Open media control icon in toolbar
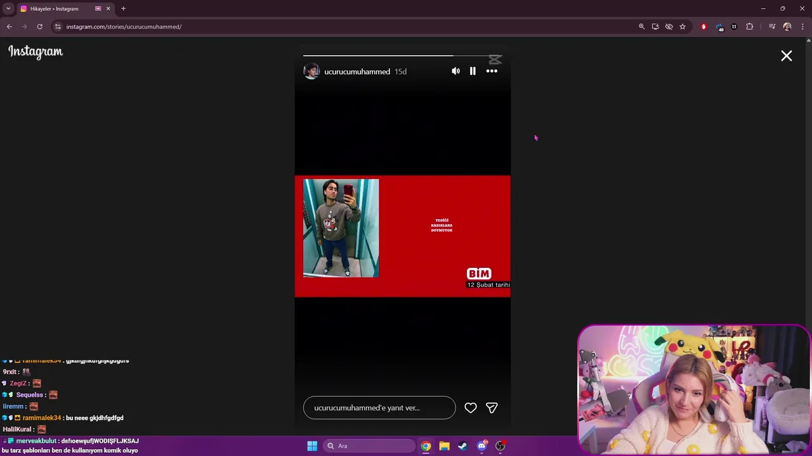Image resolution: width=812 pixels, height=456 pixels. click(772, 27)
